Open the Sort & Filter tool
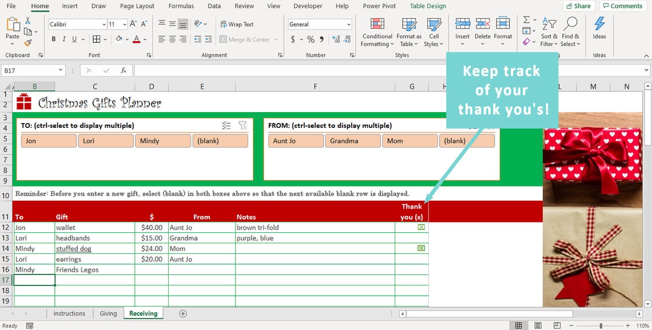Image resolution: width=652 pixels, height=330 pixels. pyautogui.click(x=548, y=33)
